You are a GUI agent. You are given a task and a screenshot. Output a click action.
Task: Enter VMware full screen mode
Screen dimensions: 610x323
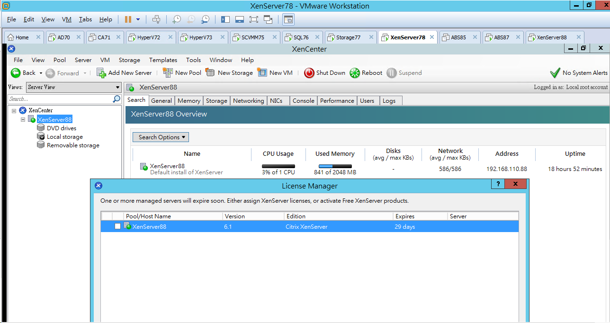click(253, 19)
